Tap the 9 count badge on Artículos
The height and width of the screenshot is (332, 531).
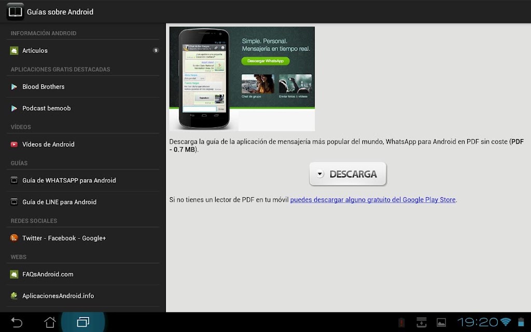156,50
